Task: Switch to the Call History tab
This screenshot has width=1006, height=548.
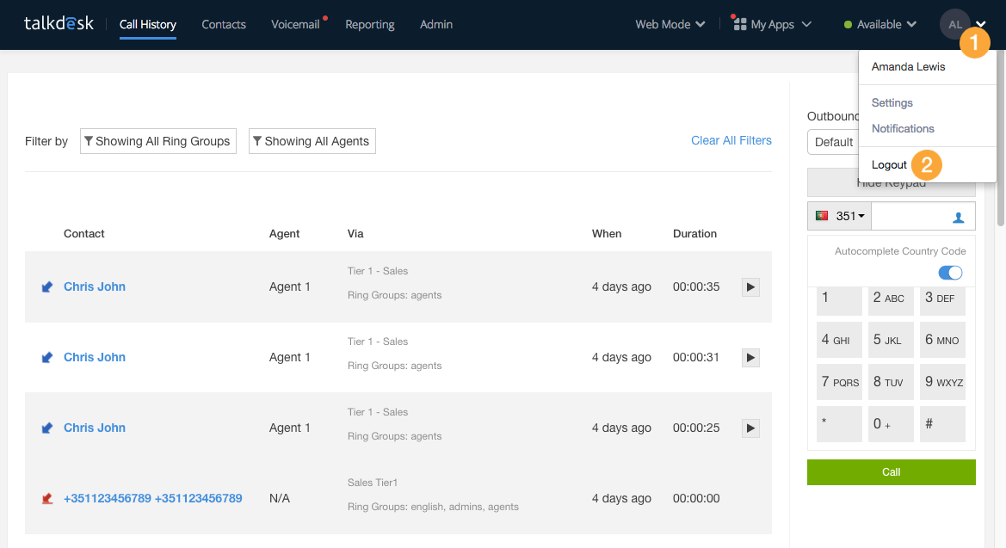Action: pos(147,24)
